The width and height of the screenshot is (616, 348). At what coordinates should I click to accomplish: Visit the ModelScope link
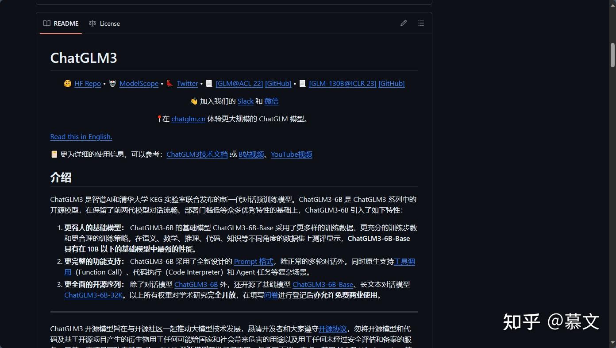tap(139, 83)
